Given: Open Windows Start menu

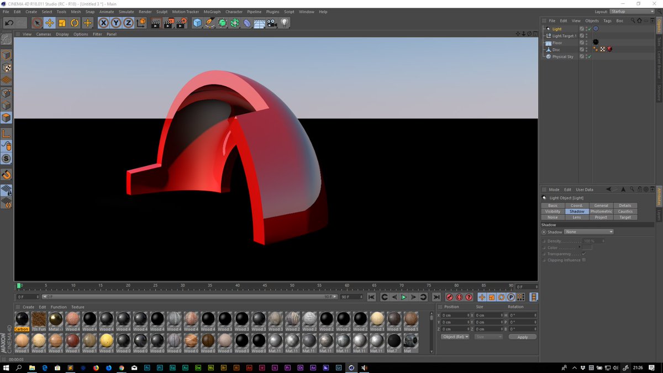Looking at the screenshot, I should click(x=6, y=367).
